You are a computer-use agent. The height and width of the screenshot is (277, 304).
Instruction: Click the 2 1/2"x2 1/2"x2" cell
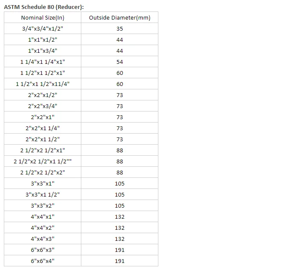coord(43,172)
